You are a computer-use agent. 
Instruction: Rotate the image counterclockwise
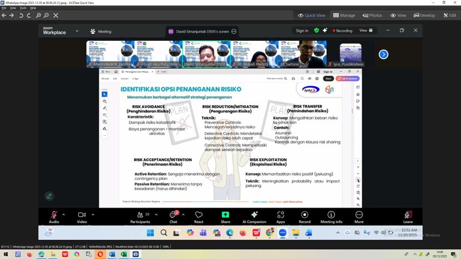(21, 15)
